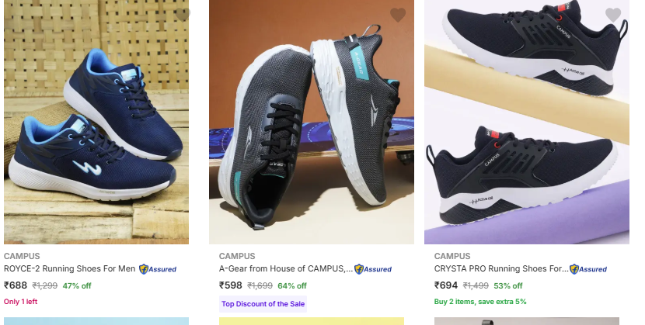Open ROYCE-2 Running Shoes For Men link

[69, 269]
